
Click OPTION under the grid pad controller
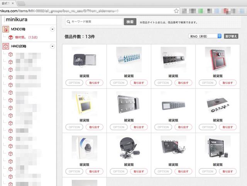click(x=74, y=83)
